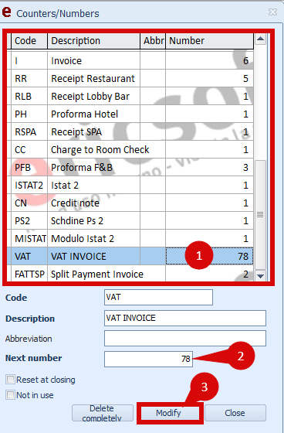Viewport: 284px width, 433px height.
Task: Click scroll up arrow of counters list
Action: pos(260,39)
